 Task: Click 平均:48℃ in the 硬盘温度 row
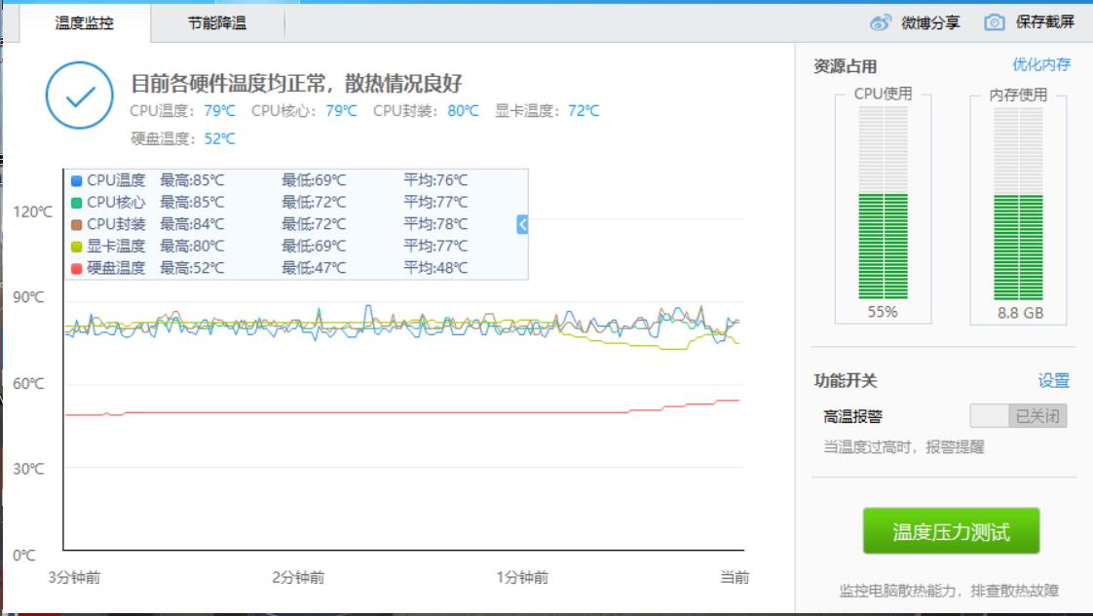point(435,268)
